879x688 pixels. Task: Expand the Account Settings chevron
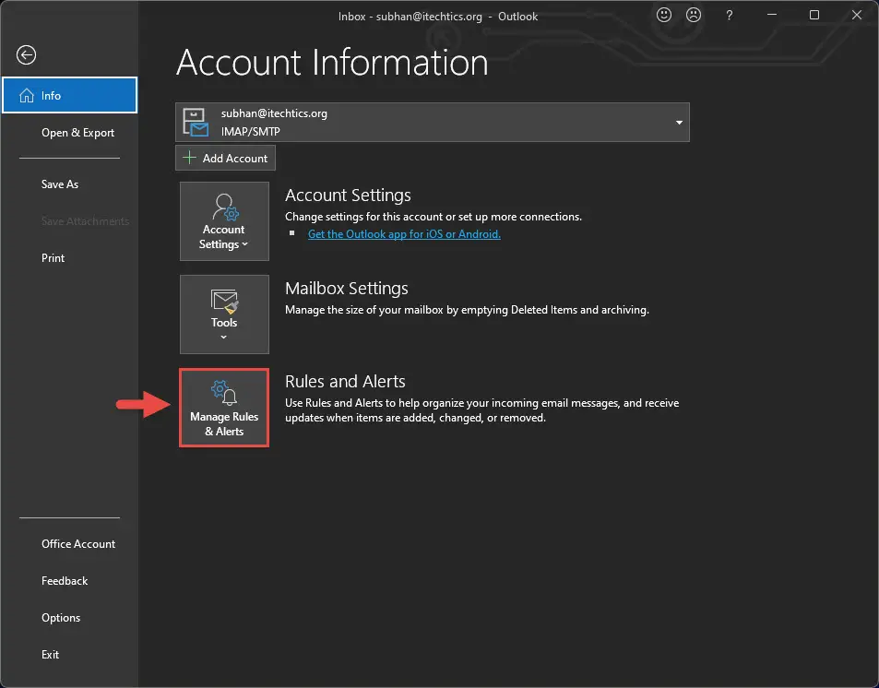[x=244, y=244]
